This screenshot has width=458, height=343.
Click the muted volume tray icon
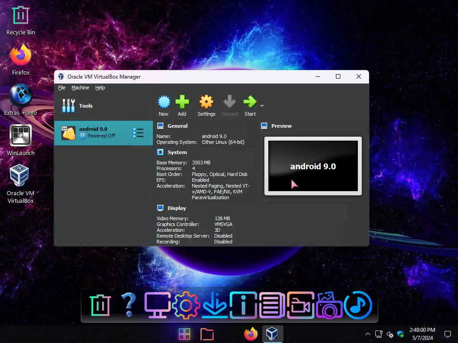[390, 334]
